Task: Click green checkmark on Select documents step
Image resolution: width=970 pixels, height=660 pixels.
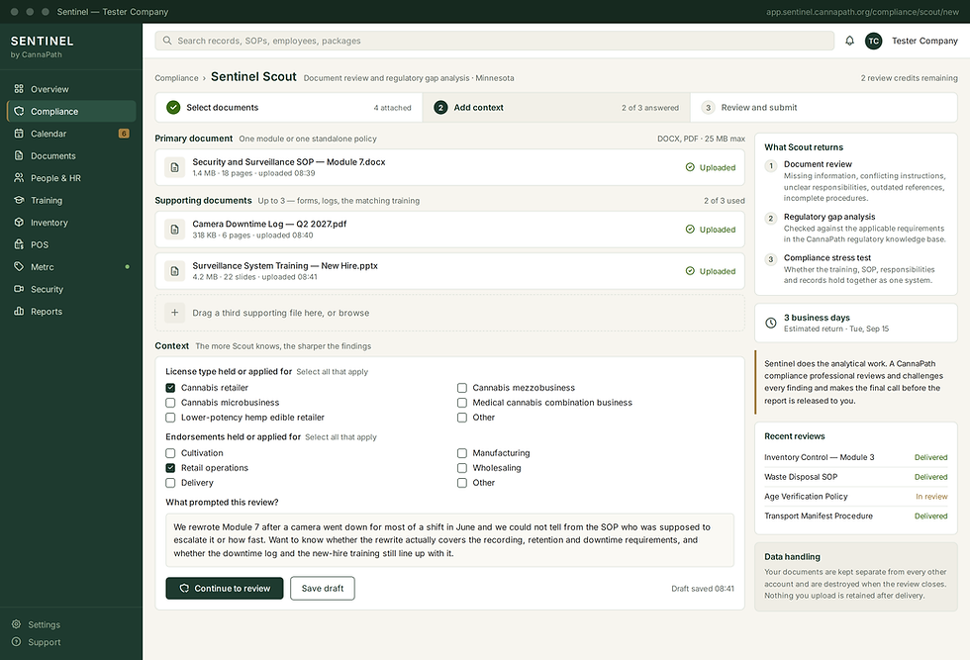Action: tap(173, 108)
